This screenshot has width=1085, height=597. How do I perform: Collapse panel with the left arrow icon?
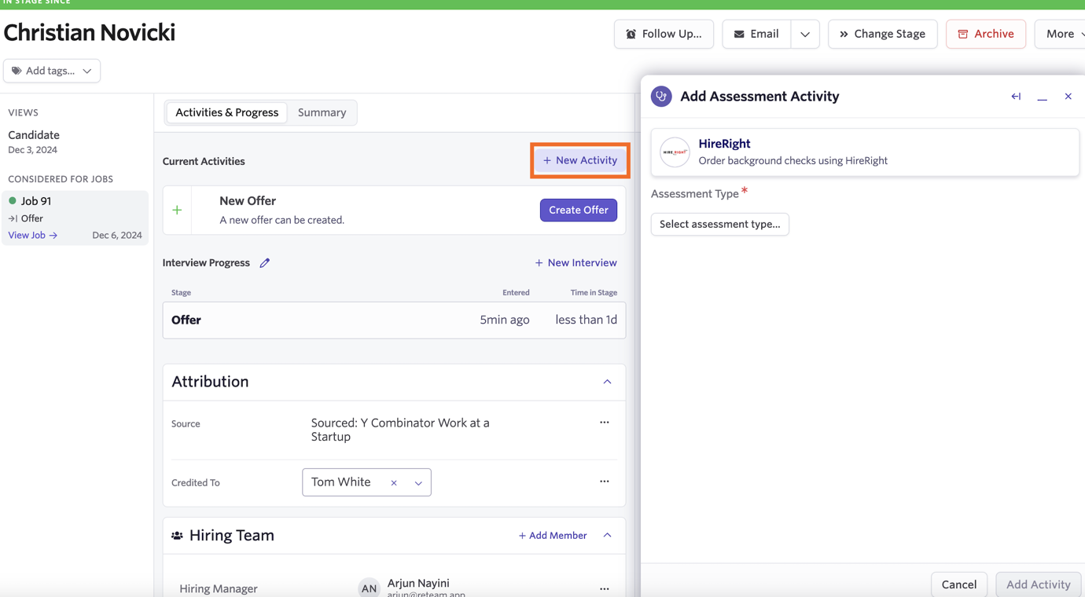1016,97
